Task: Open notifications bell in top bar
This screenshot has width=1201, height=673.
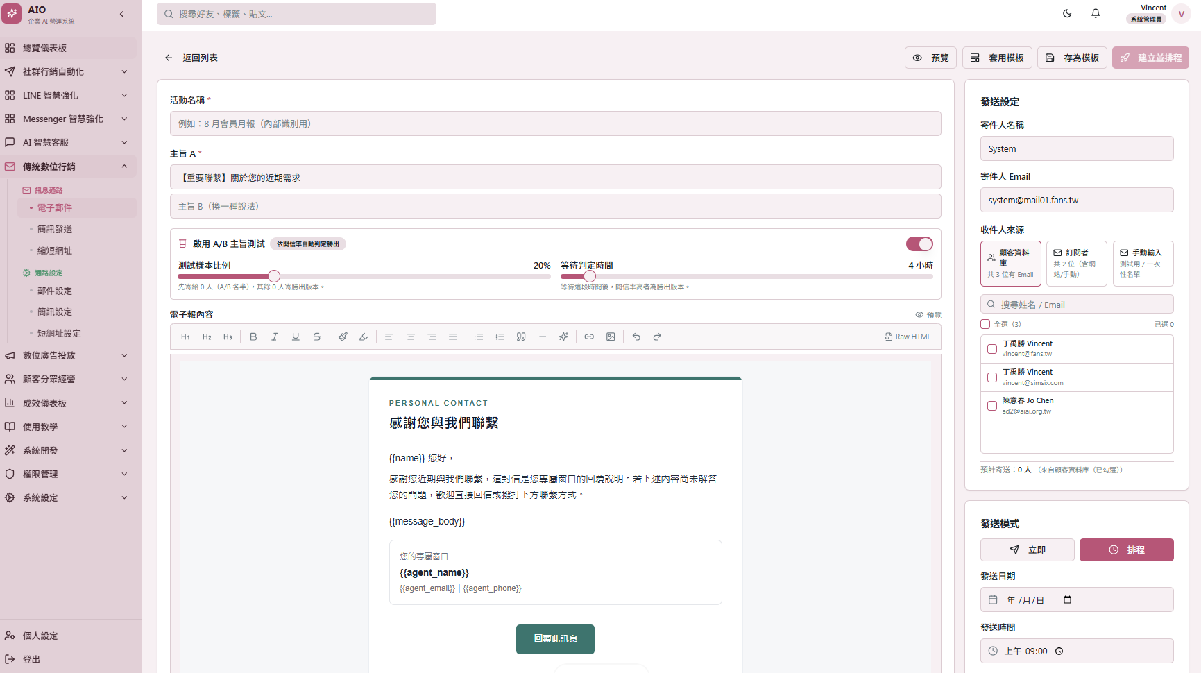Action: [x=1096, y=13]
